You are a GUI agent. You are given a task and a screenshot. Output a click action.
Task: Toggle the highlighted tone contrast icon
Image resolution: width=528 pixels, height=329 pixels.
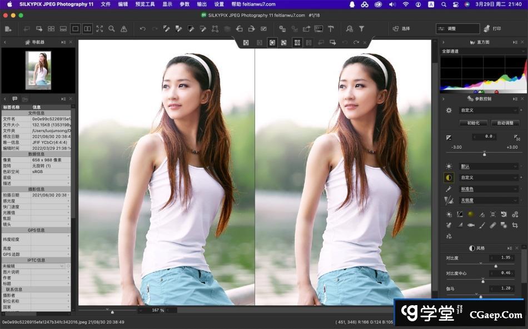click(449, 178)
